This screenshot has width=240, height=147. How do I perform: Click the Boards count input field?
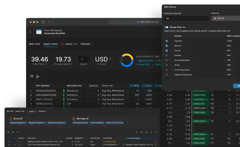coord(83,59)
